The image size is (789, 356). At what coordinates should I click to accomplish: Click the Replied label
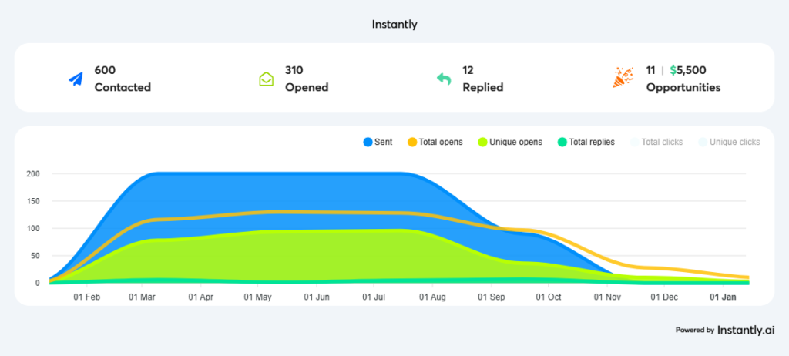pos(483,87)
